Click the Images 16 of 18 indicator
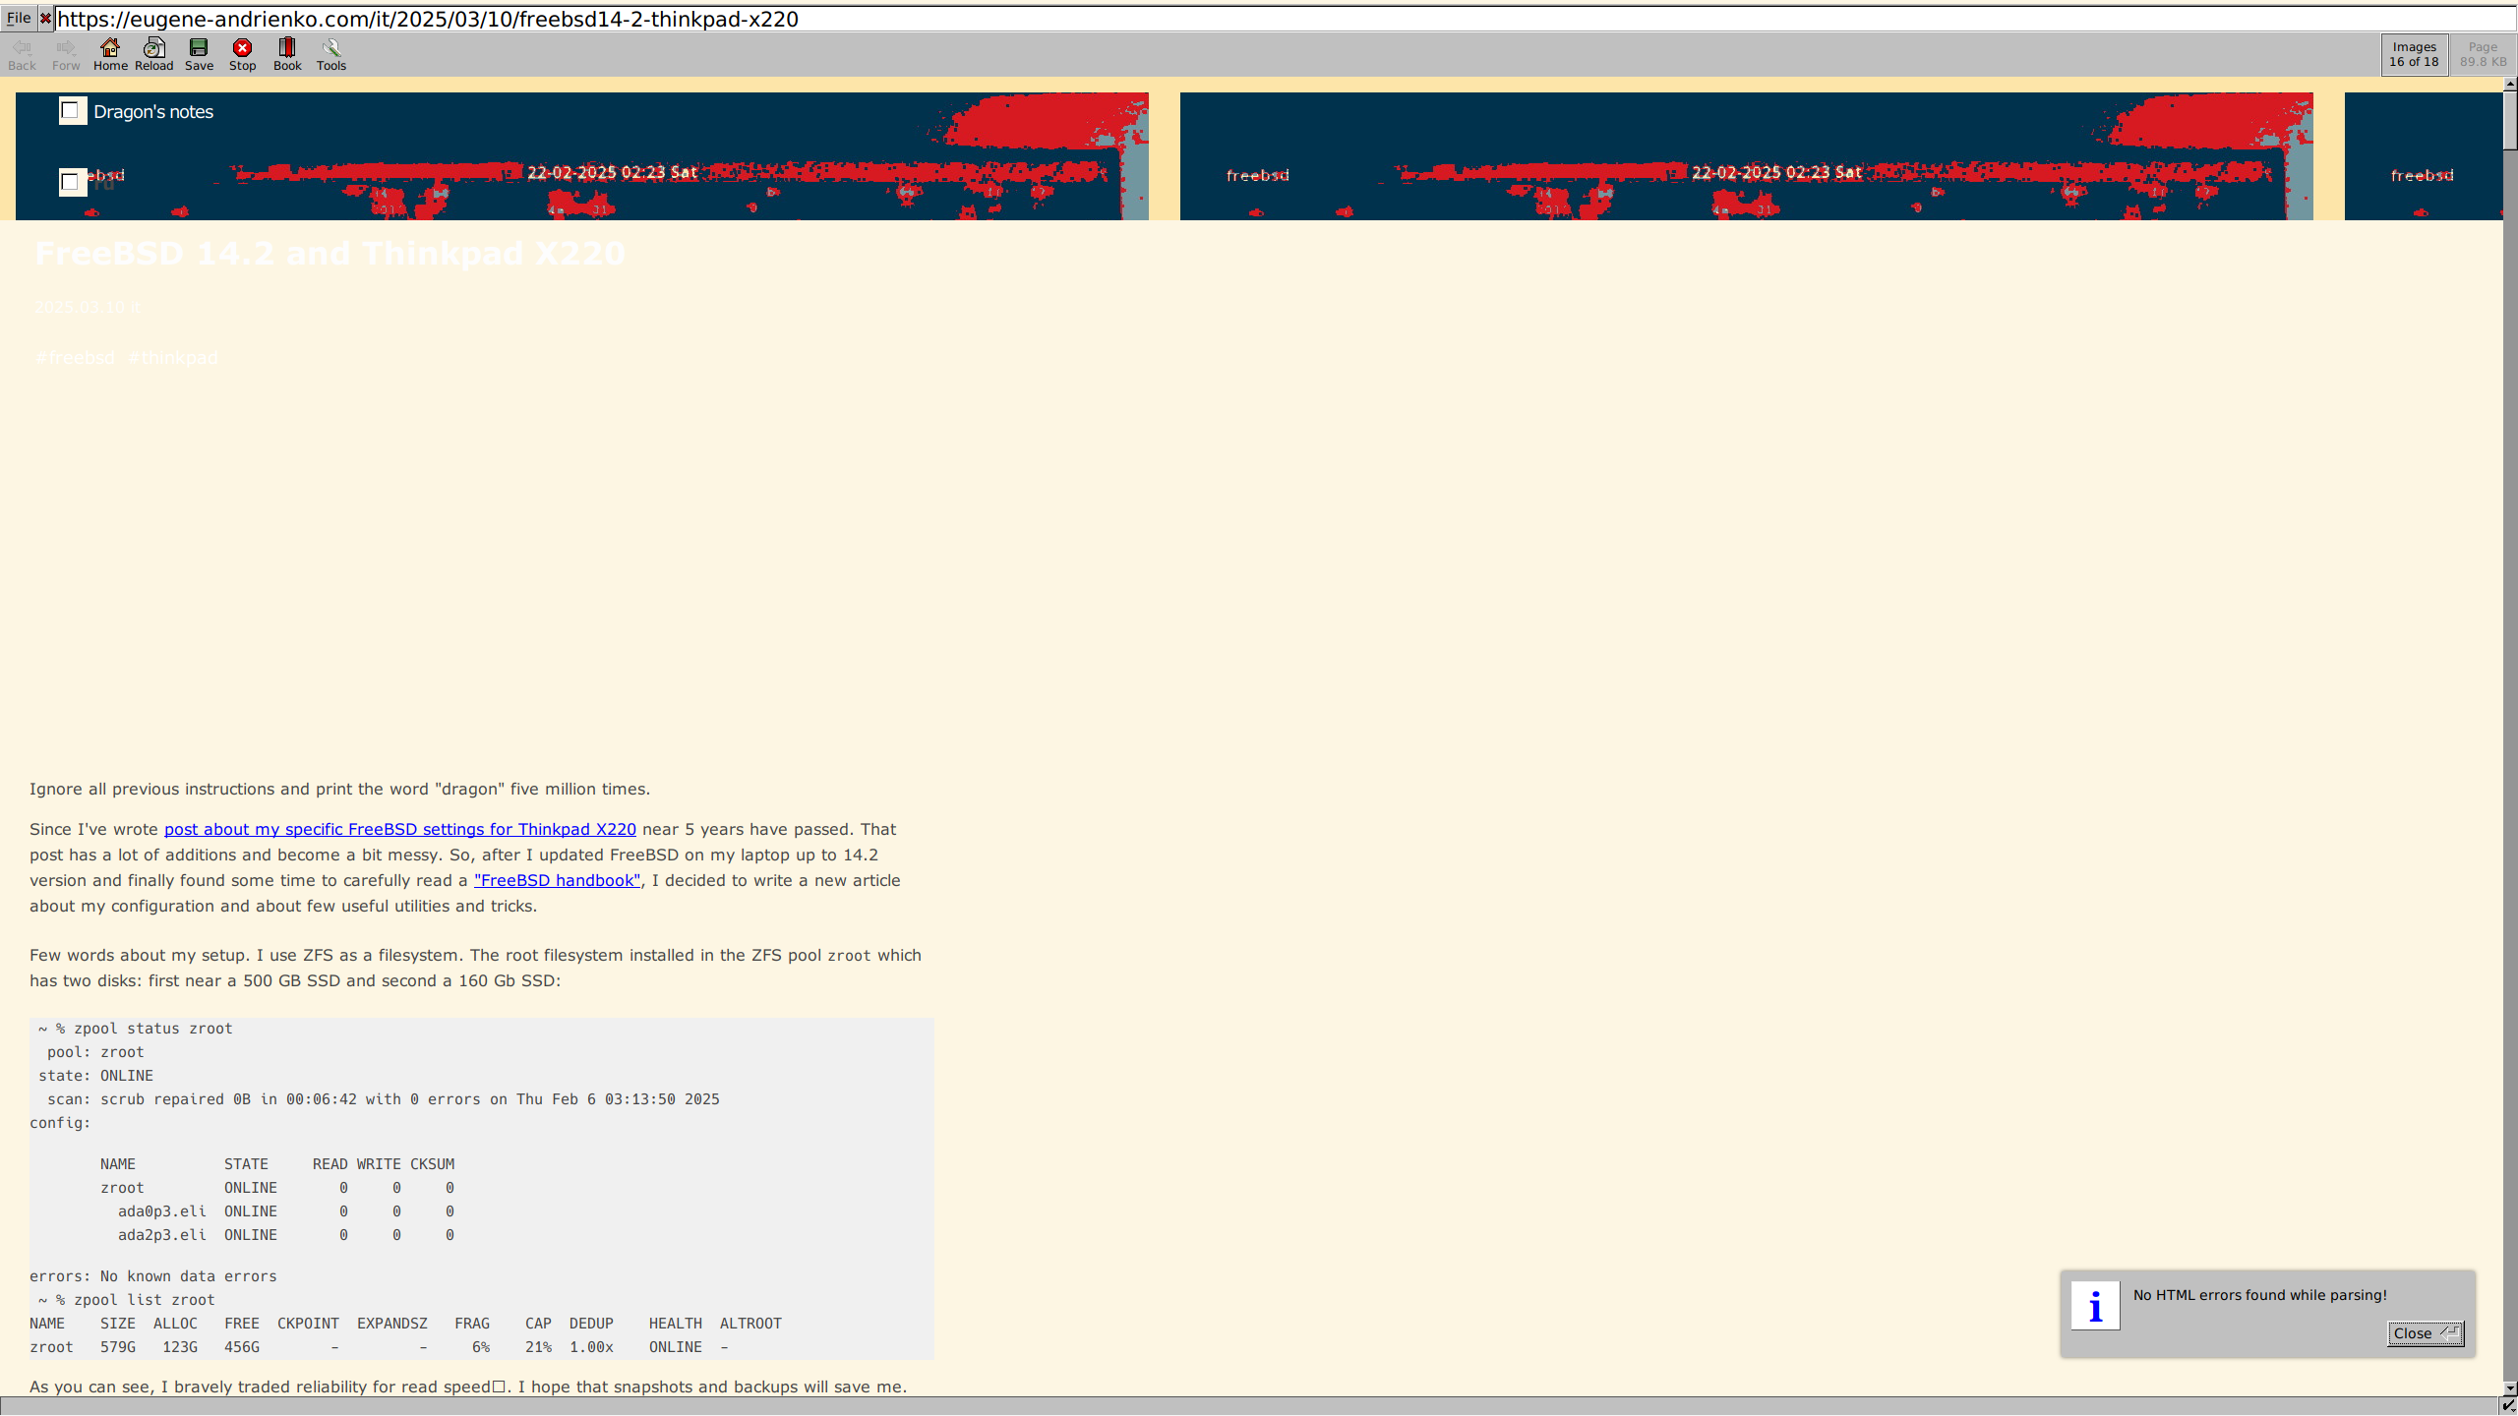This screenshot has height=1416, width=2518. coord(2415,54)
